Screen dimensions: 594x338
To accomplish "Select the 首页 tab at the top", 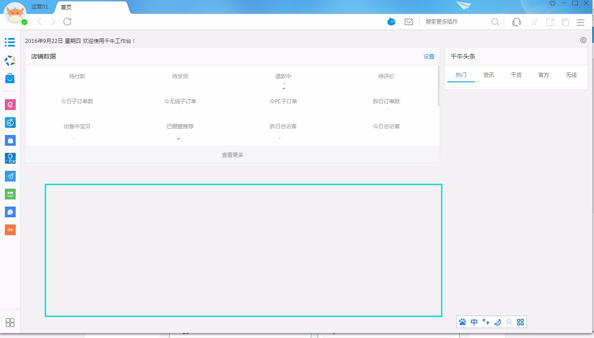I will click(66, 7).
